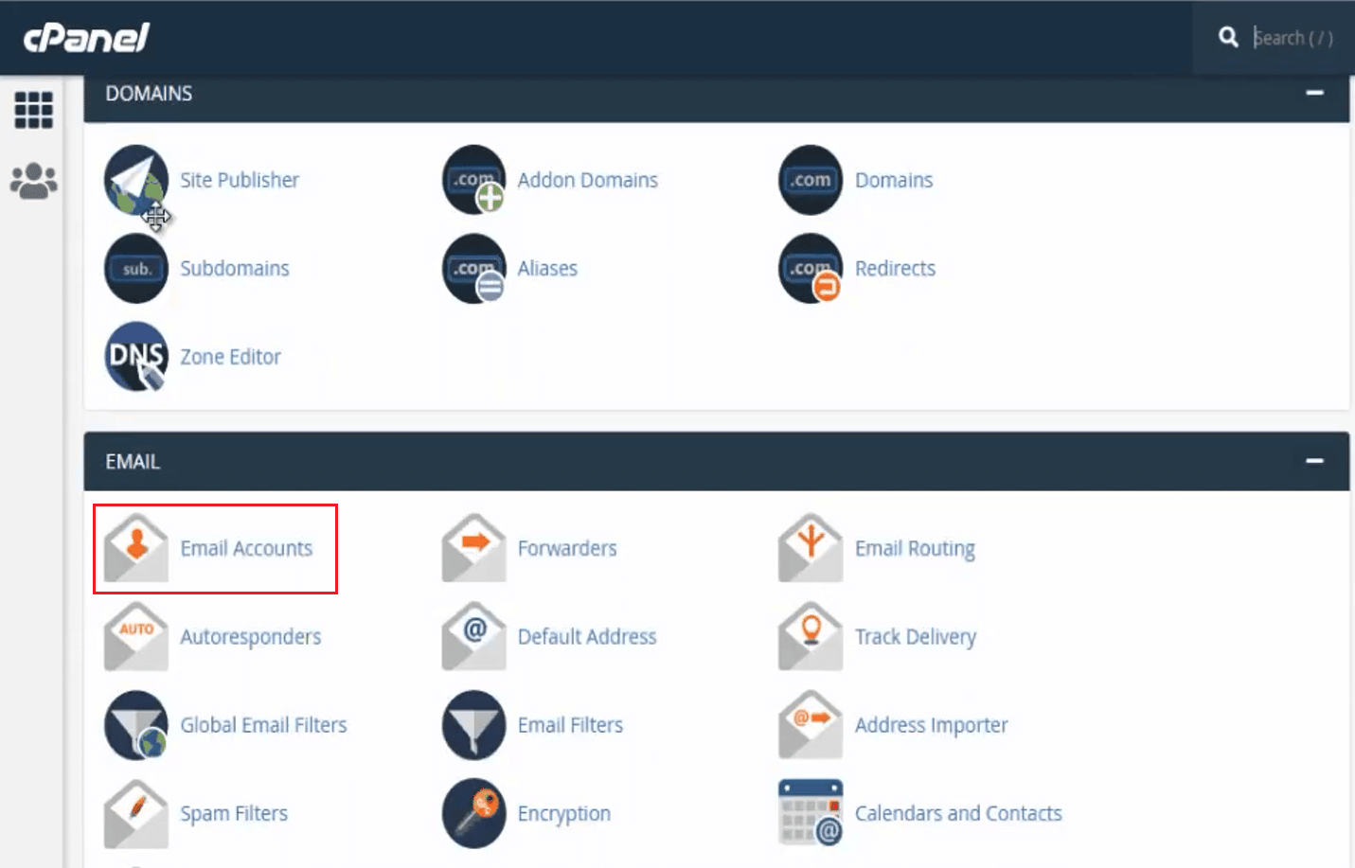Open the Aliases link
Image resolution: width=1355 pixels, height=868 pixels.
point(547,269)
